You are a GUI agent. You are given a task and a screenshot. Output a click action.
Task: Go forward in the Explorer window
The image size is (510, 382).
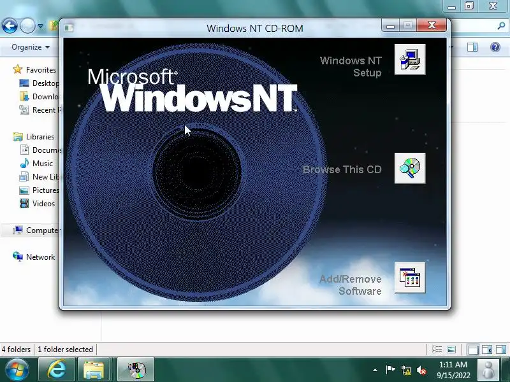pyautogui.click(x=27, y=25)
